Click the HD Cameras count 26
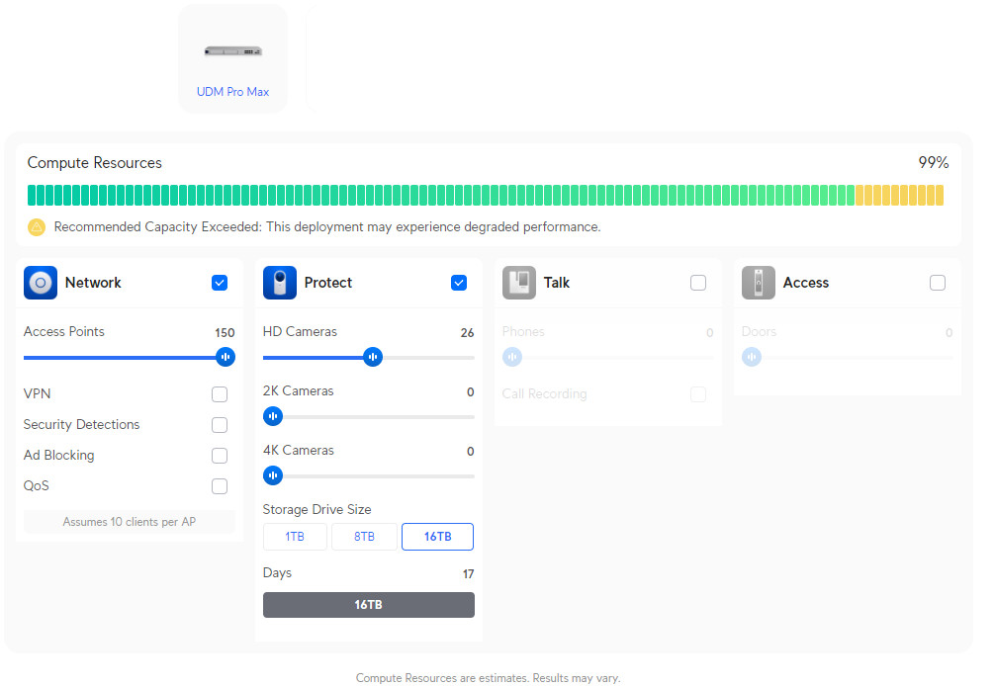Image resolution: width=995 pixels, height=686 pixels. (x=467, y=333)
